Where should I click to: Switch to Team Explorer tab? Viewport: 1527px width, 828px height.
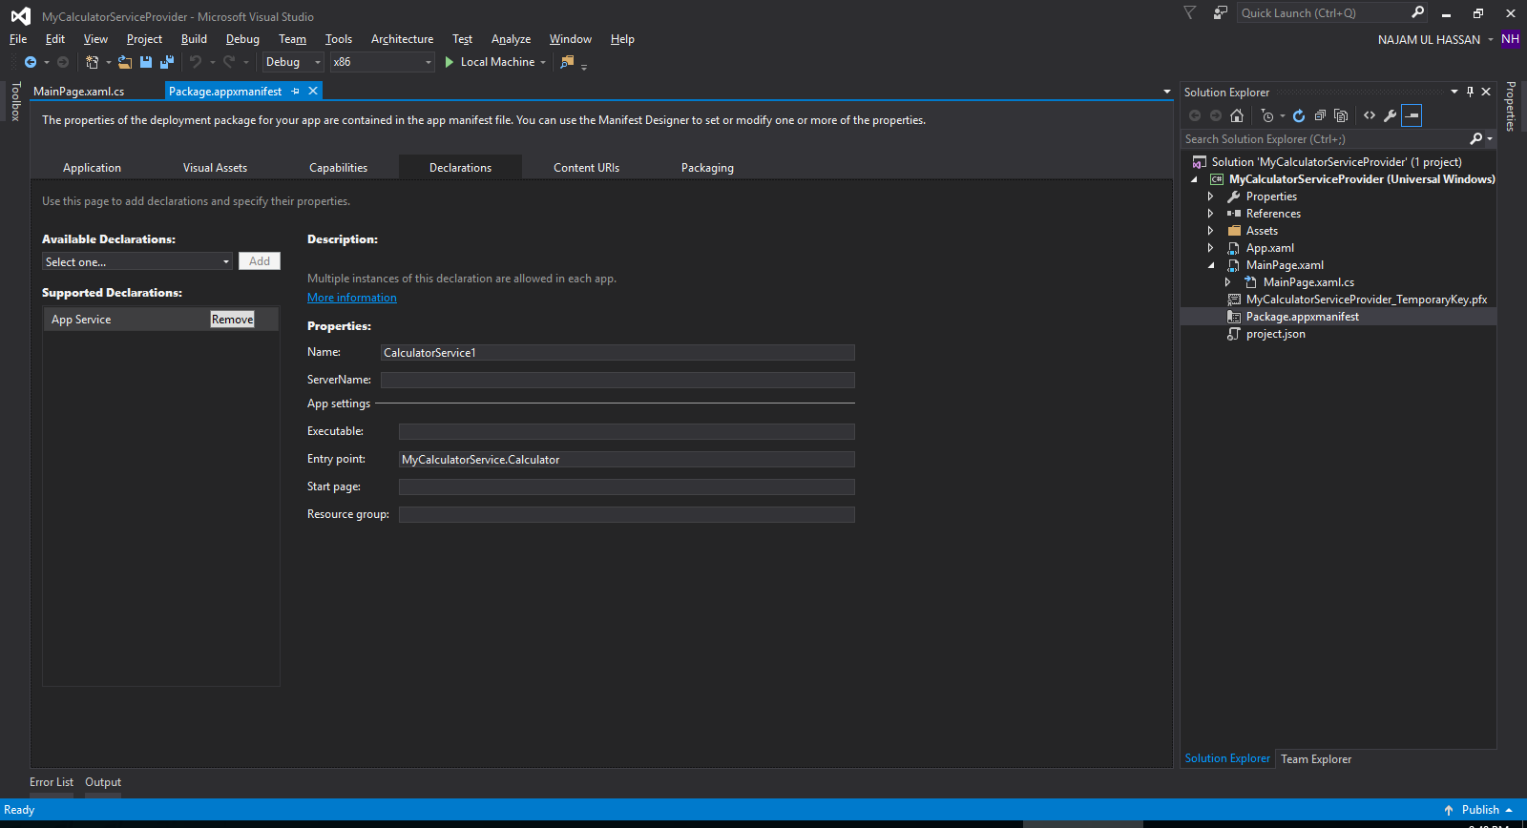(x=1316, y=759)
